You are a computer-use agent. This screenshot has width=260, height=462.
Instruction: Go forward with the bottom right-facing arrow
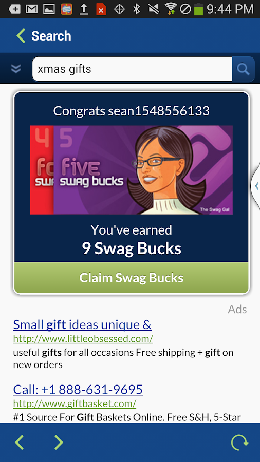pos(59,442)
